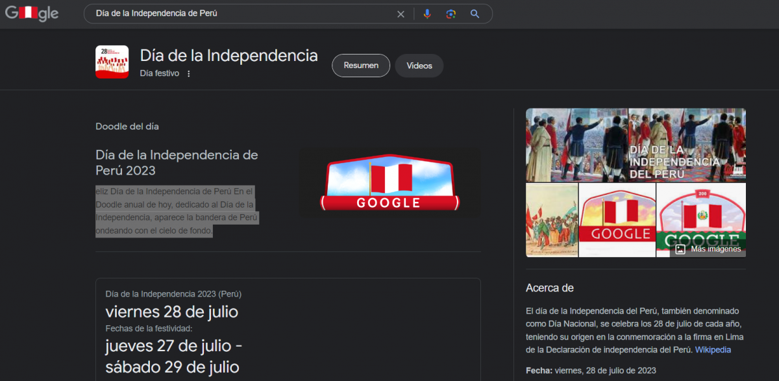Click the Doodle del día heading
This screenshot has width=779, height=381.
pos(127,127)
